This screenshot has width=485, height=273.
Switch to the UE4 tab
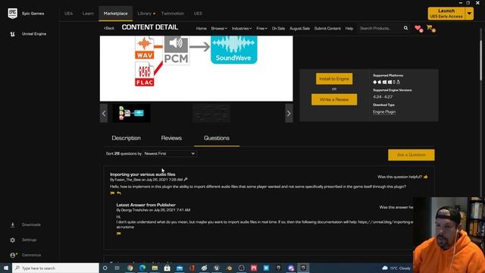(x=69, y=14)
